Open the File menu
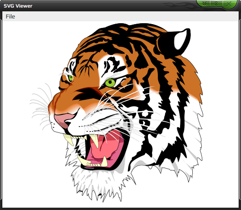Image resolution: width=241 pixels, height=210 pixels. point(10,17)
